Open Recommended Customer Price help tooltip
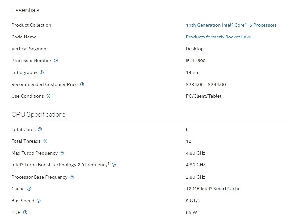286x220 pixels. click(x=82, y=84)
